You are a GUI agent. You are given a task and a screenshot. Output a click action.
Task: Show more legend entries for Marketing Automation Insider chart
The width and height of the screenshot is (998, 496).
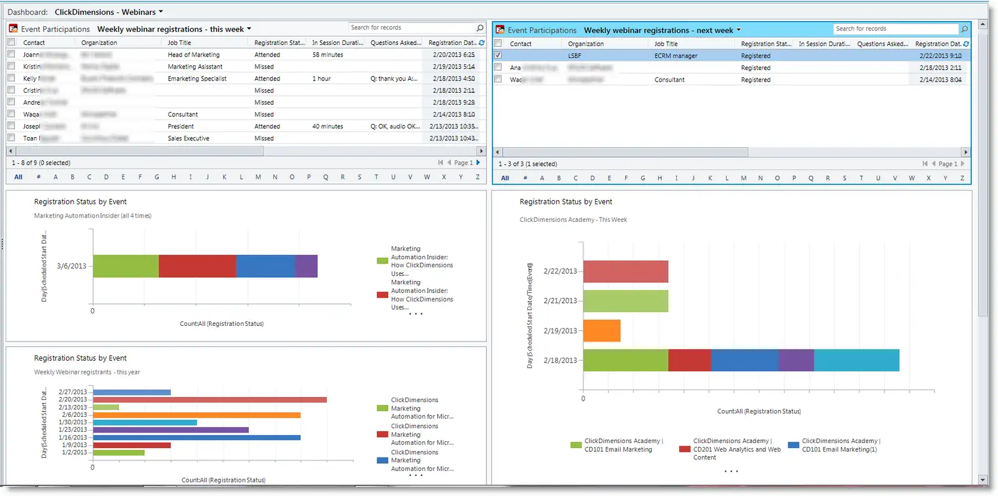click(415, 313)
